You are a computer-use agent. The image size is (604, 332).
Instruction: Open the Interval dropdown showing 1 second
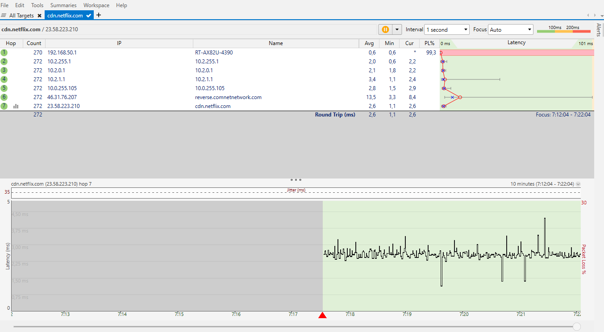coord(446,30)
